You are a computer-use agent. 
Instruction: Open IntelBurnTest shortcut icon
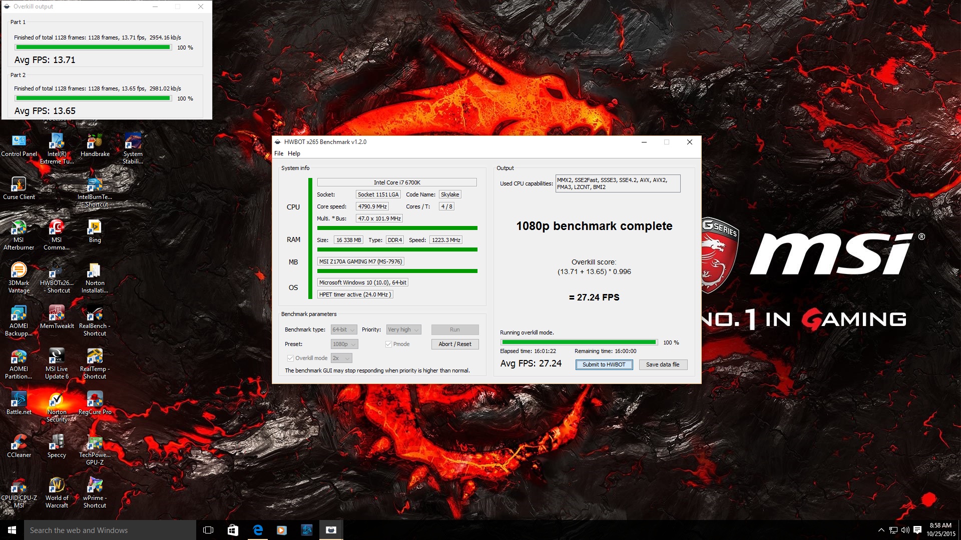tap(95, 191)
